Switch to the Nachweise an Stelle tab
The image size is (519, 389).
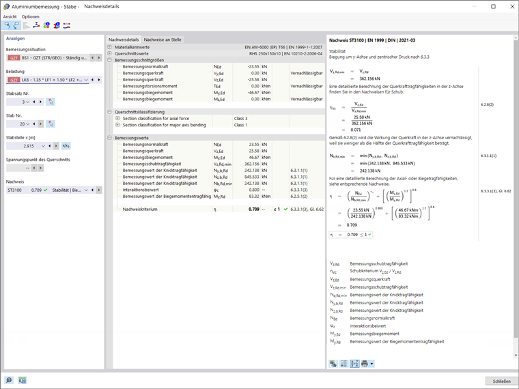[x=163, y=40]
